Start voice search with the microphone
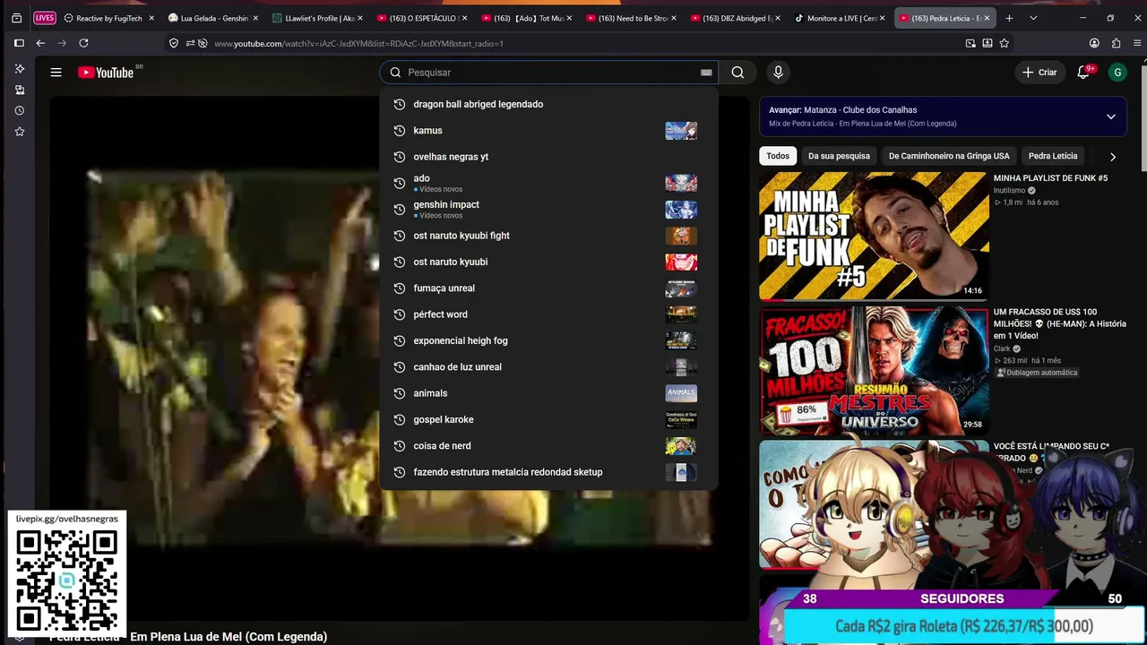1147x645 pixels. click(778, 73)
